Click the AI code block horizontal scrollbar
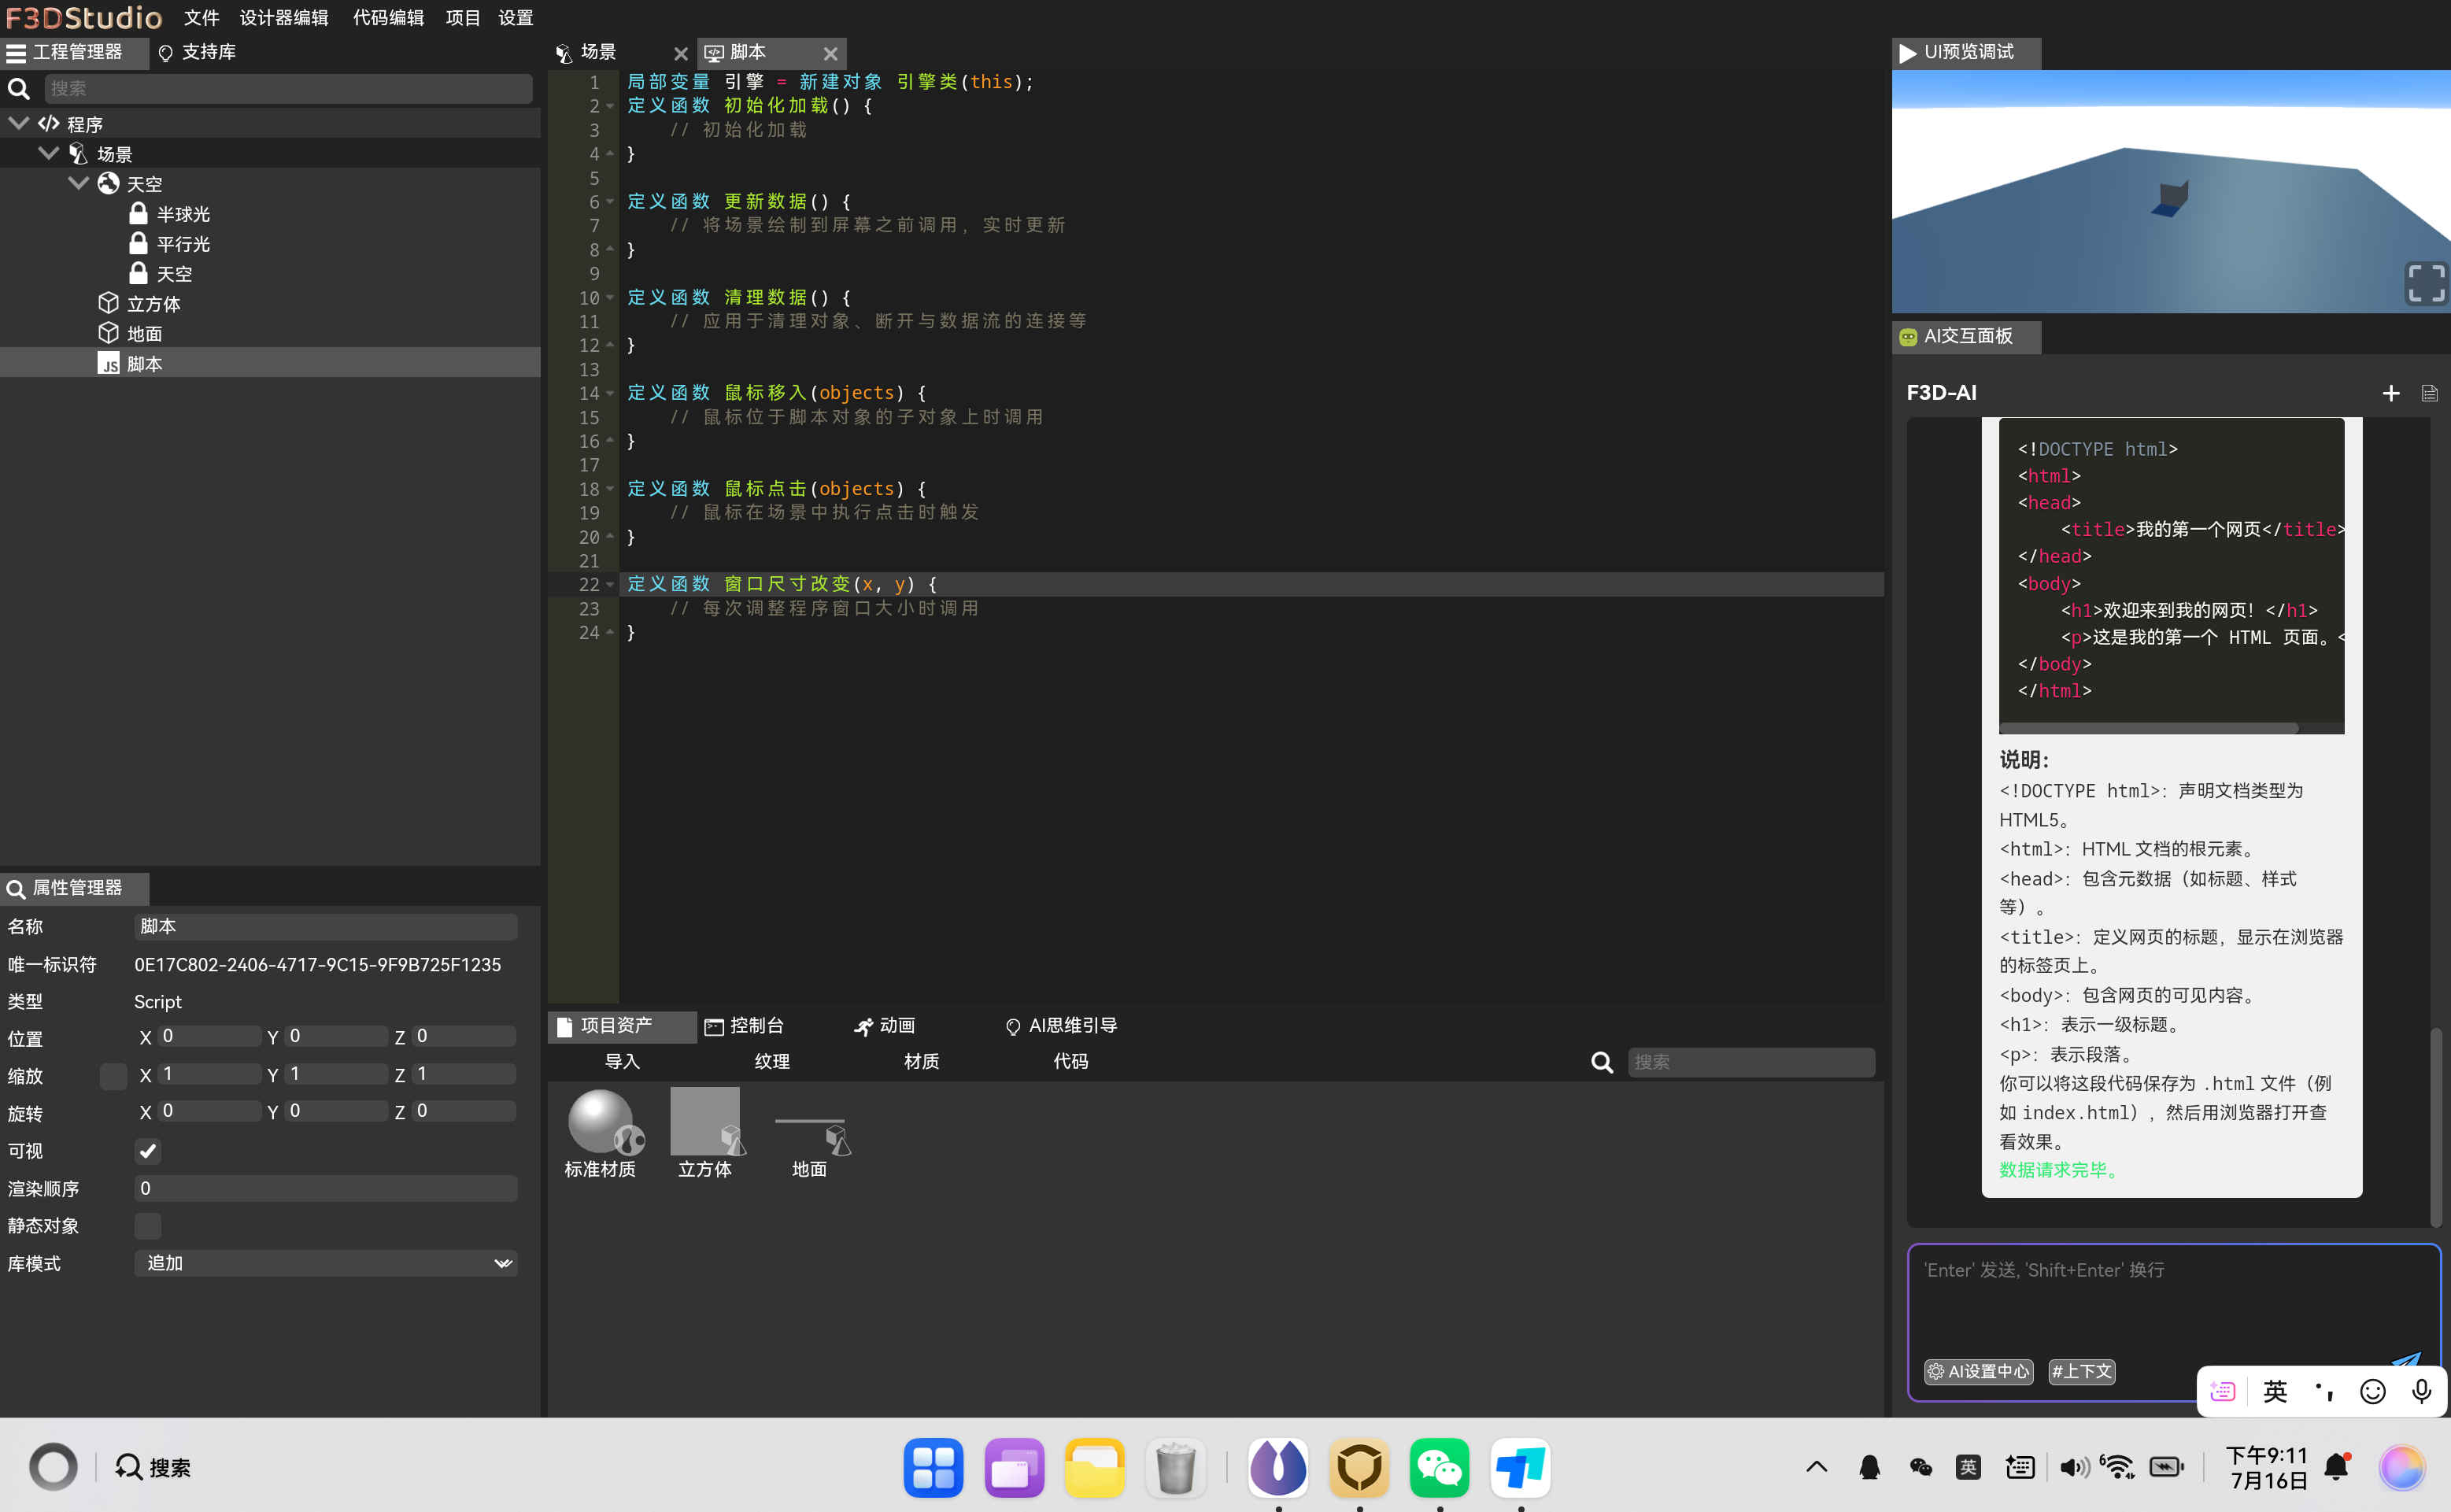Screen dimensions: 2451x1512 (2148, 727)
